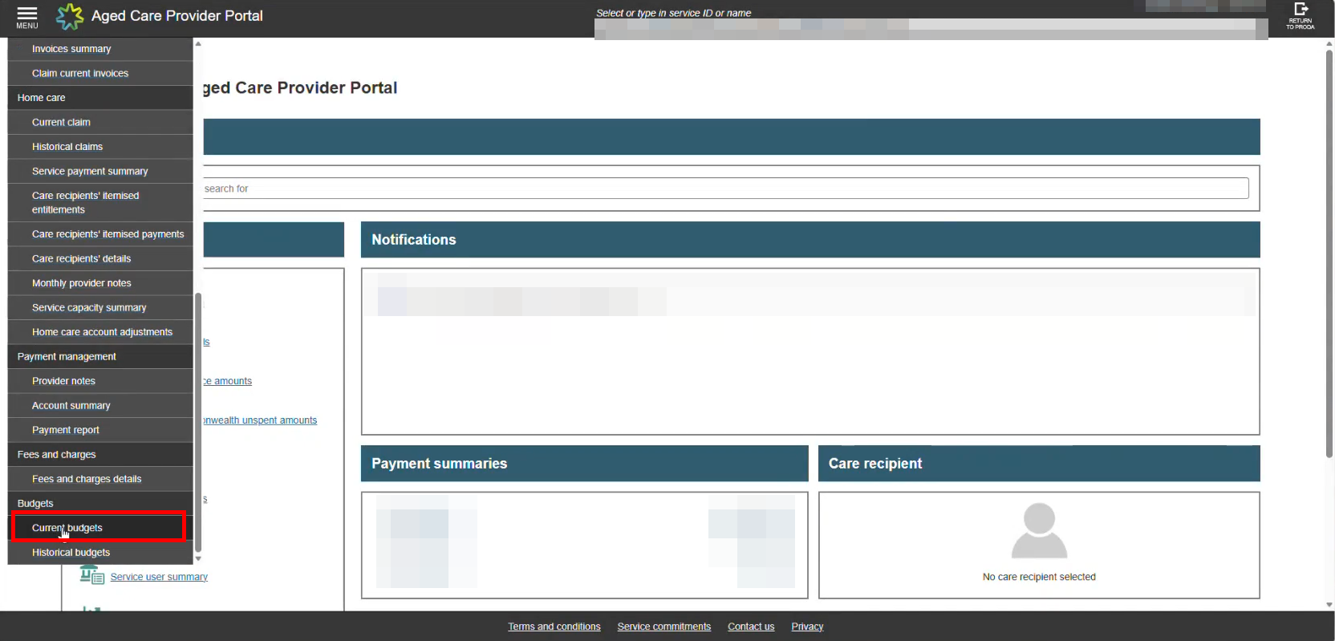Open Historical budgets menu item

(x=71, y=553)
